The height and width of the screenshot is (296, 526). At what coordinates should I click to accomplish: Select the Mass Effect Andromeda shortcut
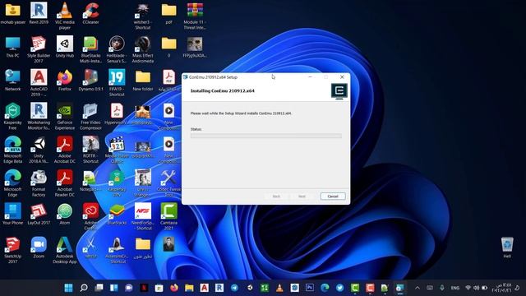point(142,49)
